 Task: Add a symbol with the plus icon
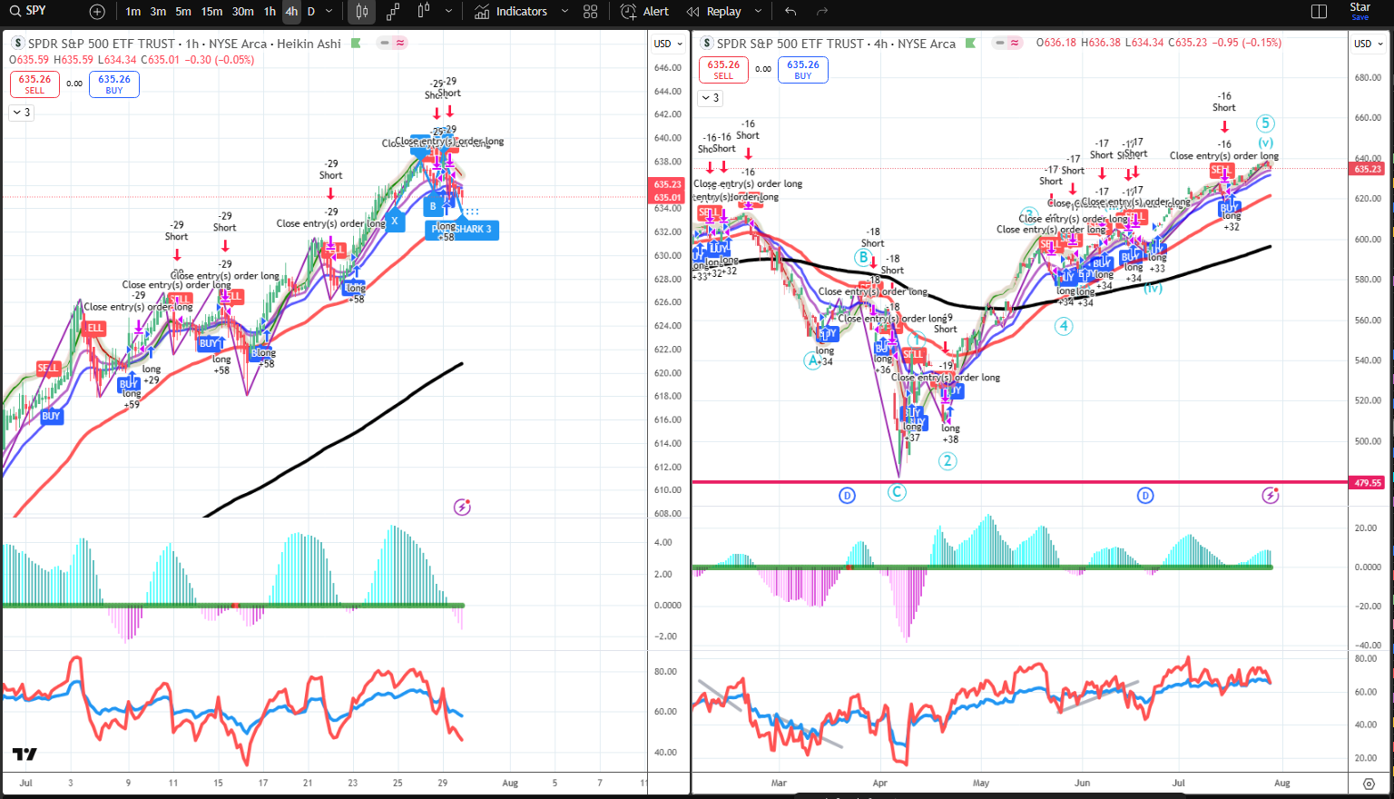(x=97, y=12)
